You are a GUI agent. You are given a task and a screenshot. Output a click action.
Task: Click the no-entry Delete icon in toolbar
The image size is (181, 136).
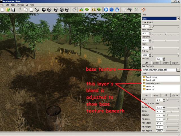36,10
